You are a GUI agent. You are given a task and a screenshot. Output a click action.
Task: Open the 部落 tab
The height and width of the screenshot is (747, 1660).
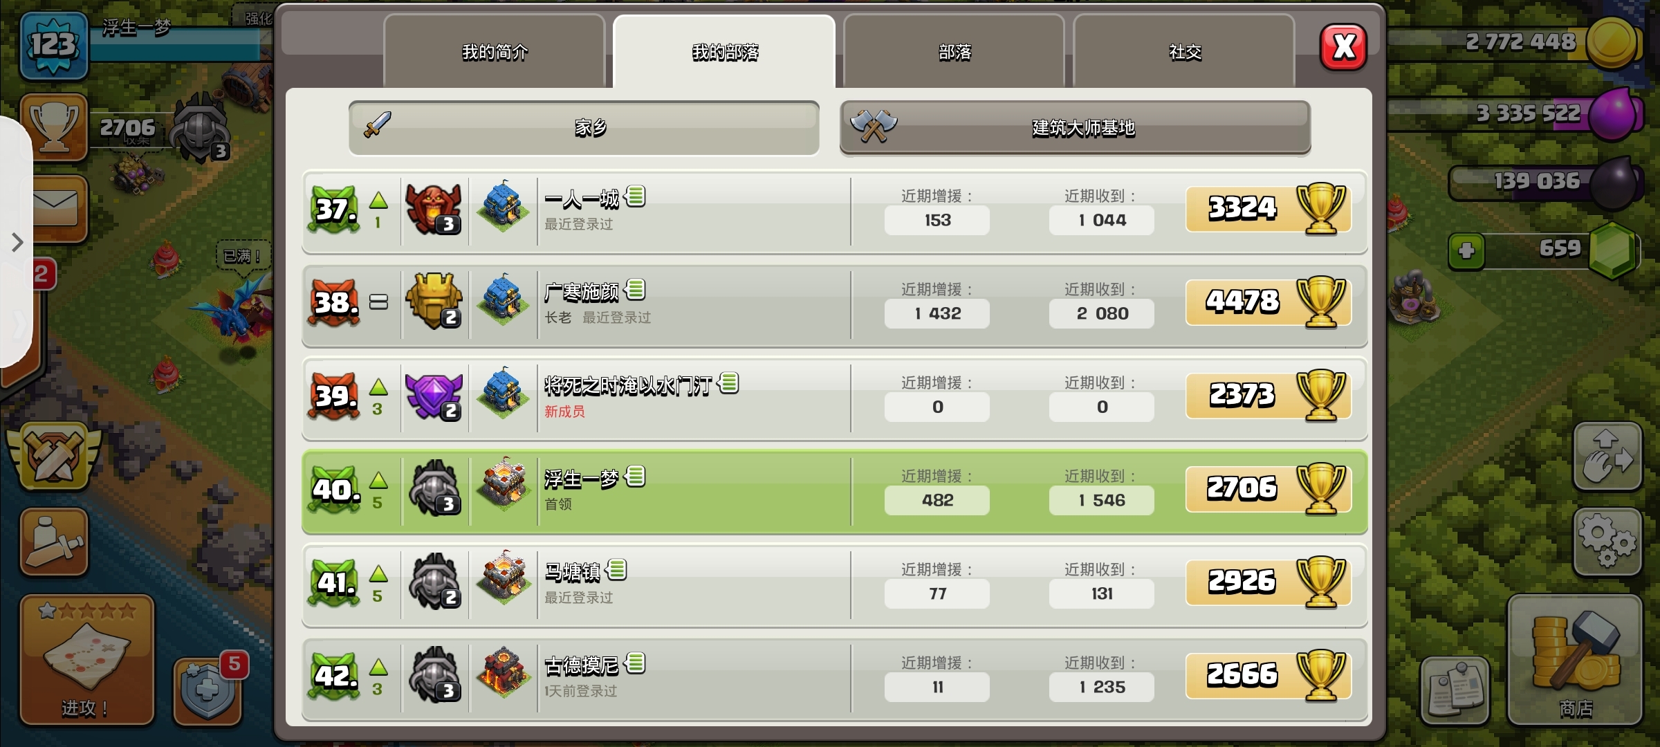coord(954,52)
